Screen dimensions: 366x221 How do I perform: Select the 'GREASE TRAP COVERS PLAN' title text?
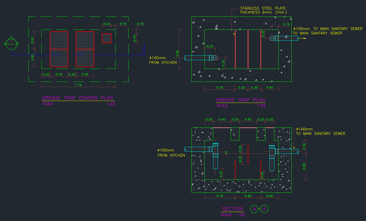78,98
